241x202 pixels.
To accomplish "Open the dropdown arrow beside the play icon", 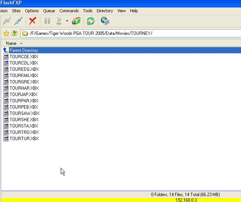I will [x=67, y=21].
